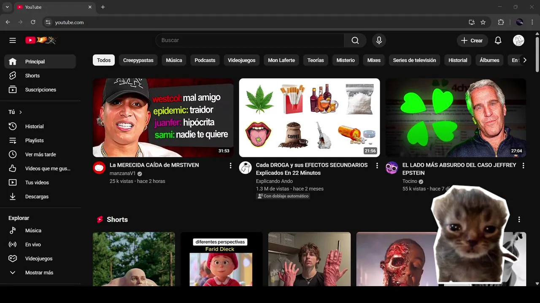Click the Con doblaje automático badge
The width and height of the screenshot is (540, 303).
283,196
